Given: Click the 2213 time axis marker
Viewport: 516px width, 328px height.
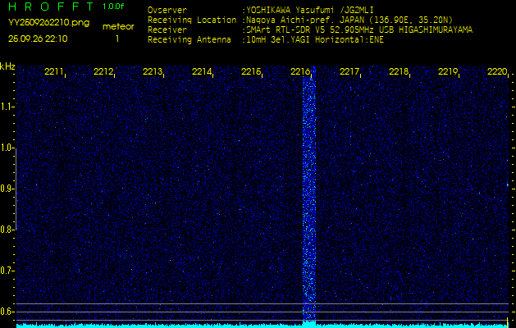Looking at the screenshot, I should (x=152, y=71).
